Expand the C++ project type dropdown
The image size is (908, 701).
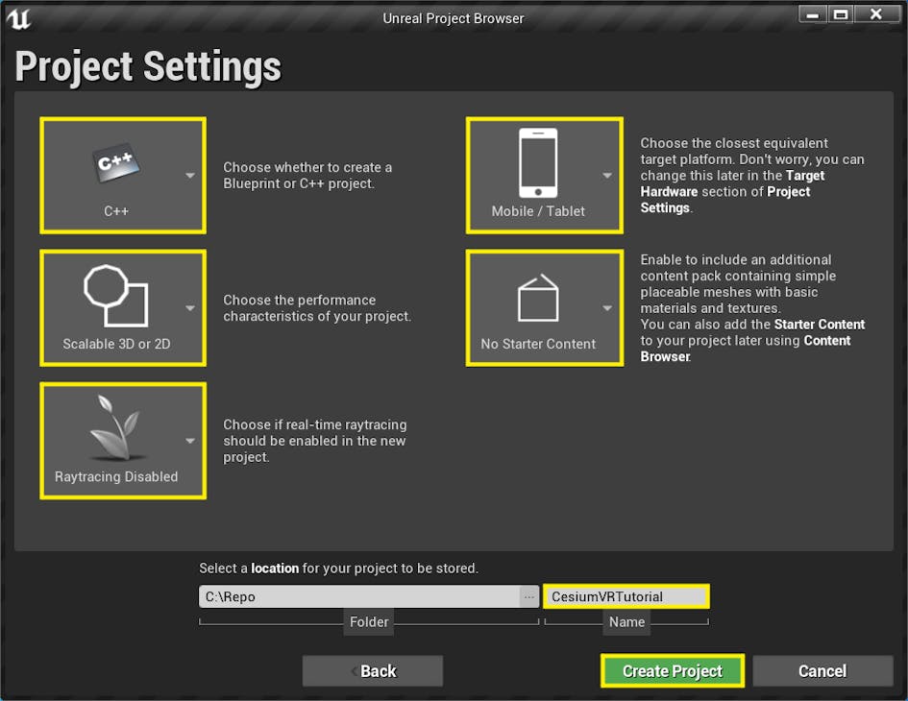[189, 176]
